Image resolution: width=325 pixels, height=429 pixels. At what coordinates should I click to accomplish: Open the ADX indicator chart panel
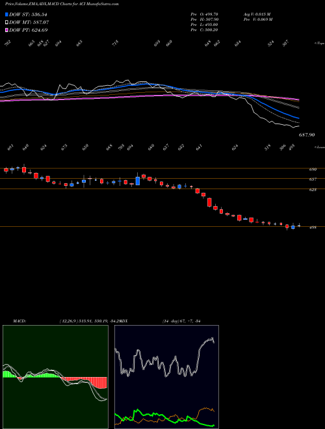[166, 377]
